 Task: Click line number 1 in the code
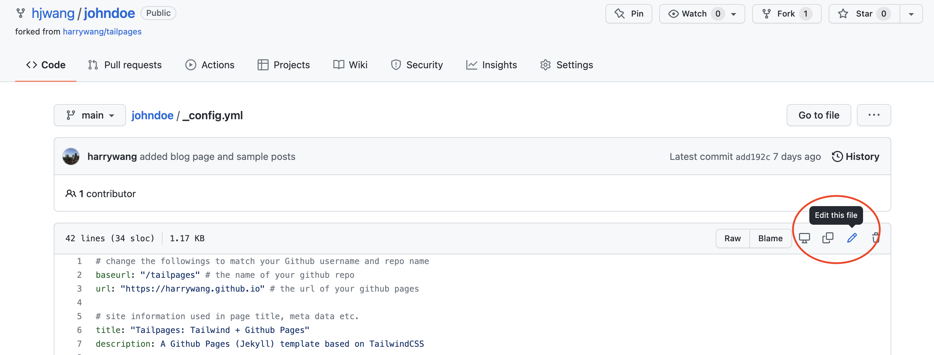tap(80, 261)
